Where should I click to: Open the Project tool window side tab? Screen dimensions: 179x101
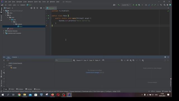pos(1,10)
